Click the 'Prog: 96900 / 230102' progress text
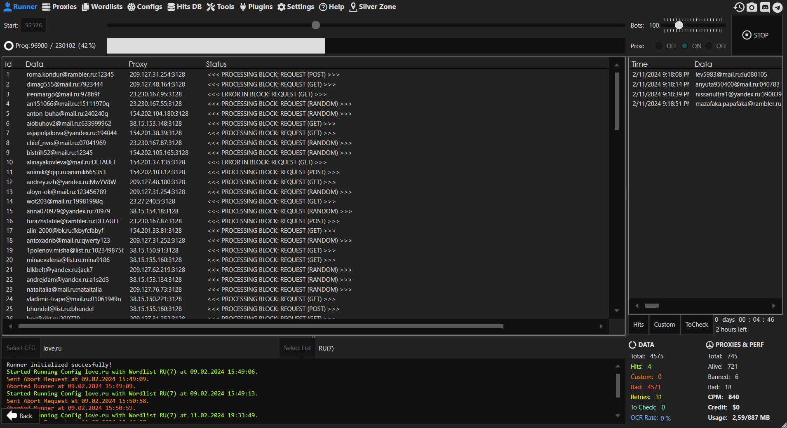The image size is (787, 428). click(x=56, y=46)
